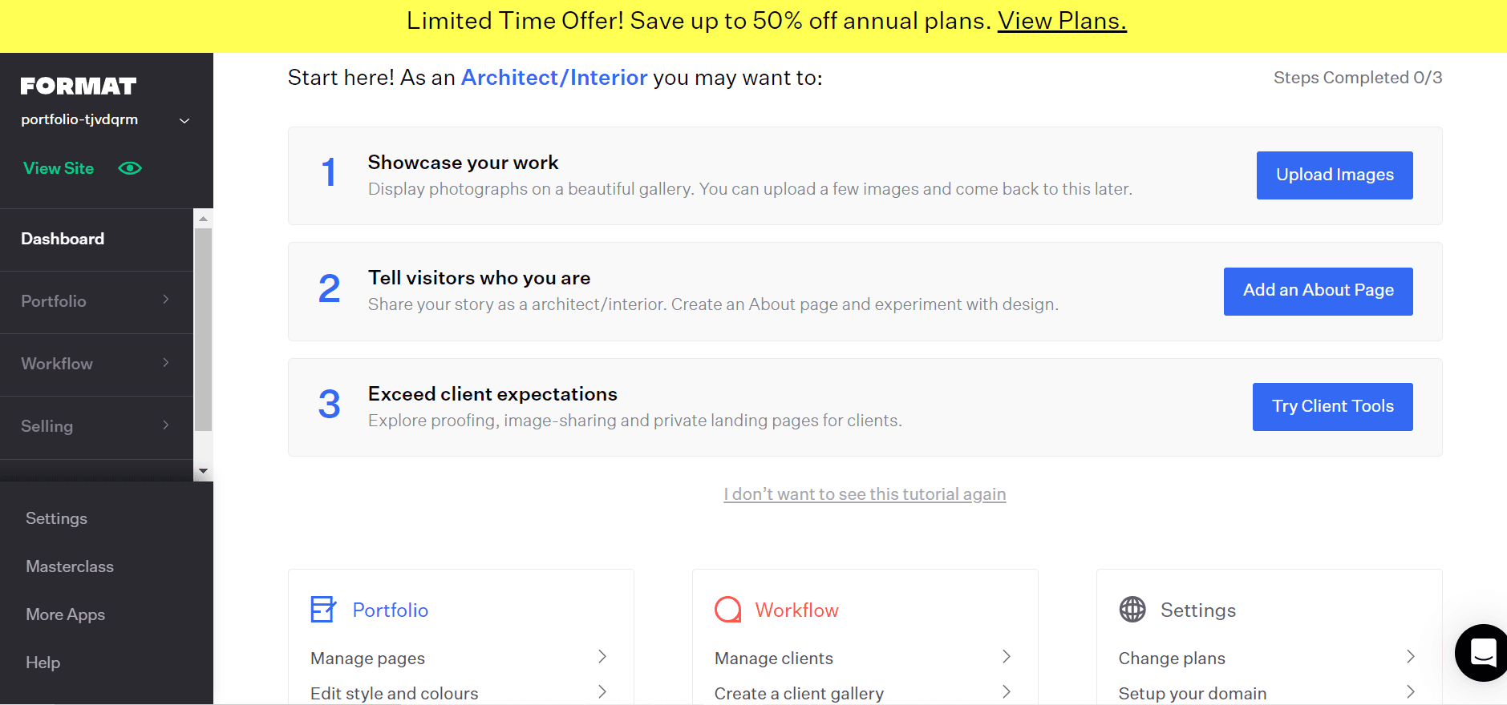Click the Workflow circle icon
This screenshot has height=705, width=1507.
[x=727, y=609]
